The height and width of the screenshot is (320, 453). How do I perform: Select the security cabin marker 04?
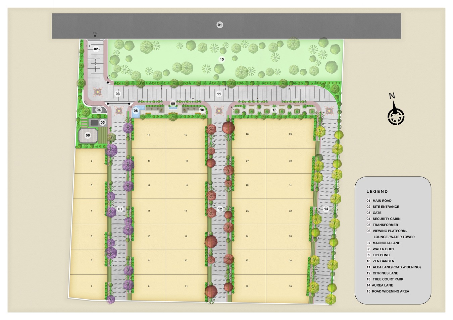(99, 110)
